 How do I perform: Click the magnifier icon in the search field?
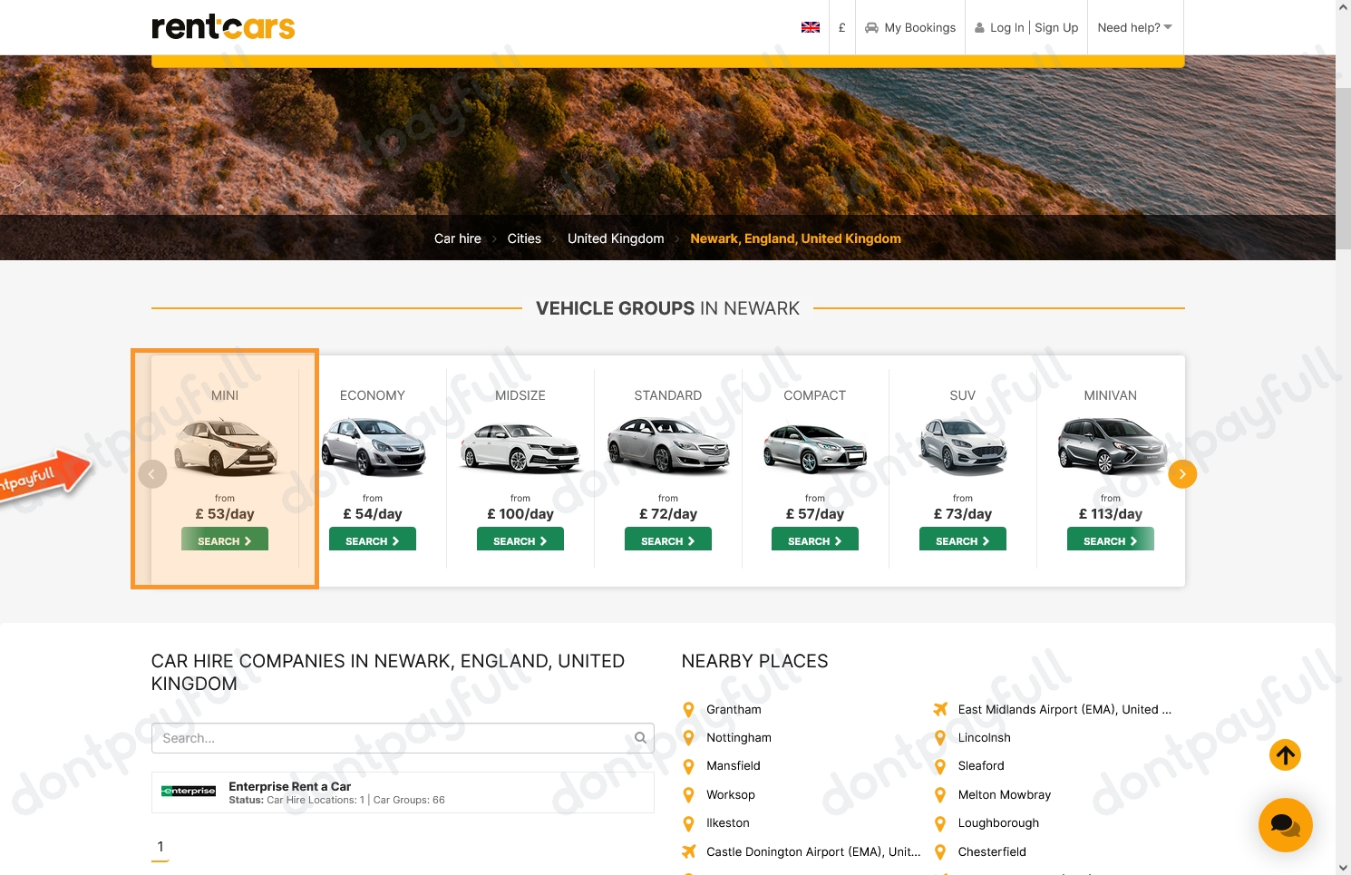640,737
